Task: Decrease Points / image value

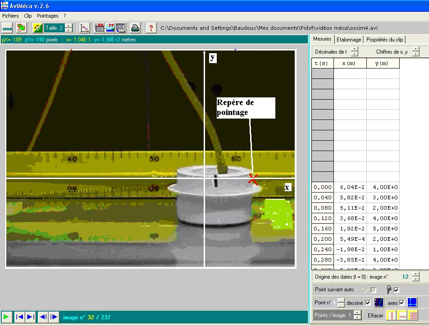Action: 357,317
